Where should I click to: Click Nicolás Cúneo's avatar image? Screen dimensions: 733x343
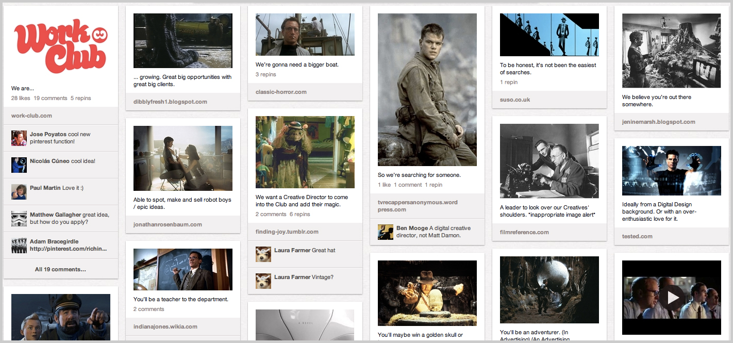(x=19, y=165)
